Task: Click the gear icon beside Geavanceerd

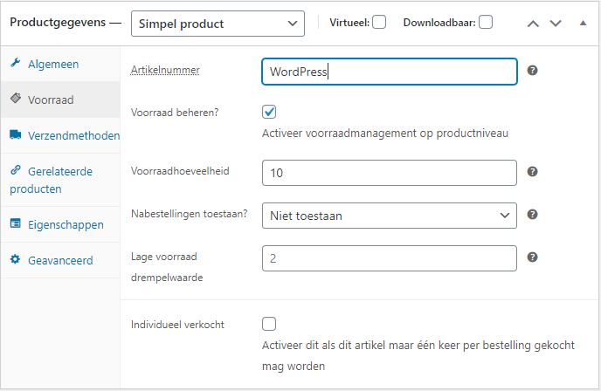Action: [16, 259]
